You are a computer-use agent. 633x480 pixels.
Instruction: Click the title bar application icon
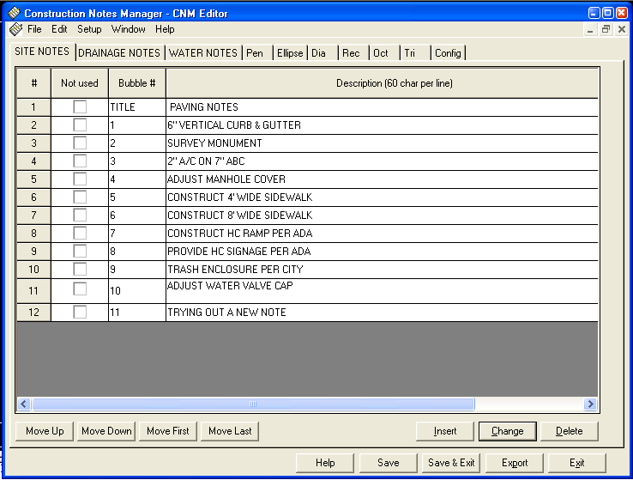point(14,14)
